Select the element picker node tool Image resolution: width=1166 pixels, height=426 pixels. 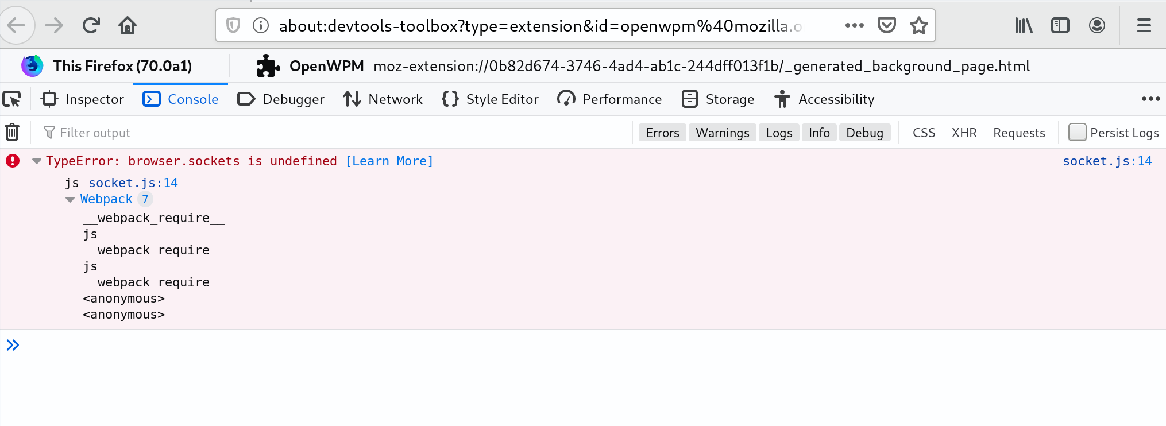(x=12, y=99)
